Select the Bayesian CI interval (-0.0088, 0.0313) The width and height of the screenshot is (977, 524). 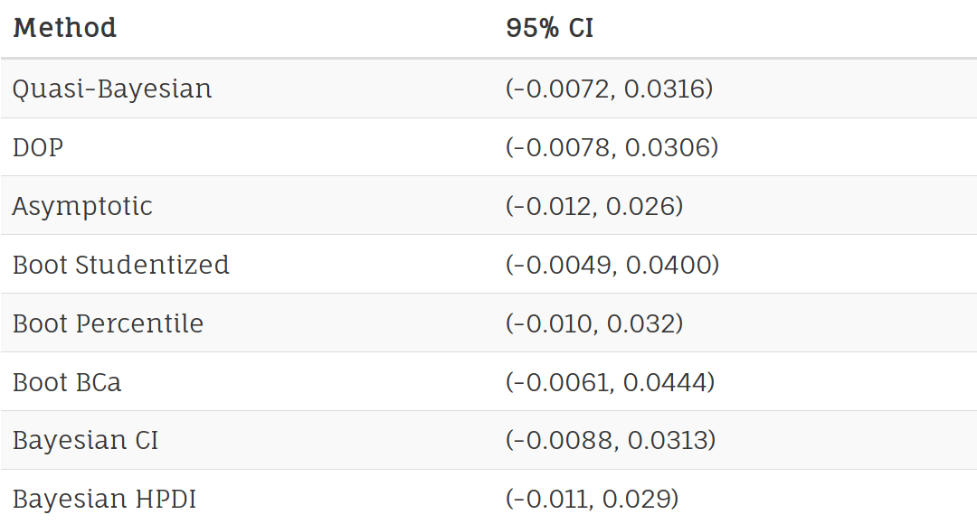pyautogui.click(x=611, y=441)
